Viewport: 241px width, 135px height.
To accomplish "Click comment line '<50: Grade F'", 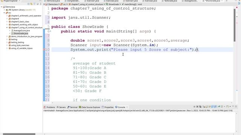I will coord(87,91).
